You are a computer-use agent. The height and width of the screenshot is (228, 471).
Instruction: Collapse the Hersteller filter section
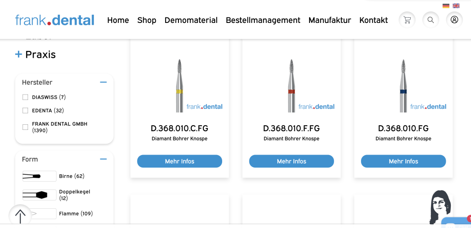[103, 82]
